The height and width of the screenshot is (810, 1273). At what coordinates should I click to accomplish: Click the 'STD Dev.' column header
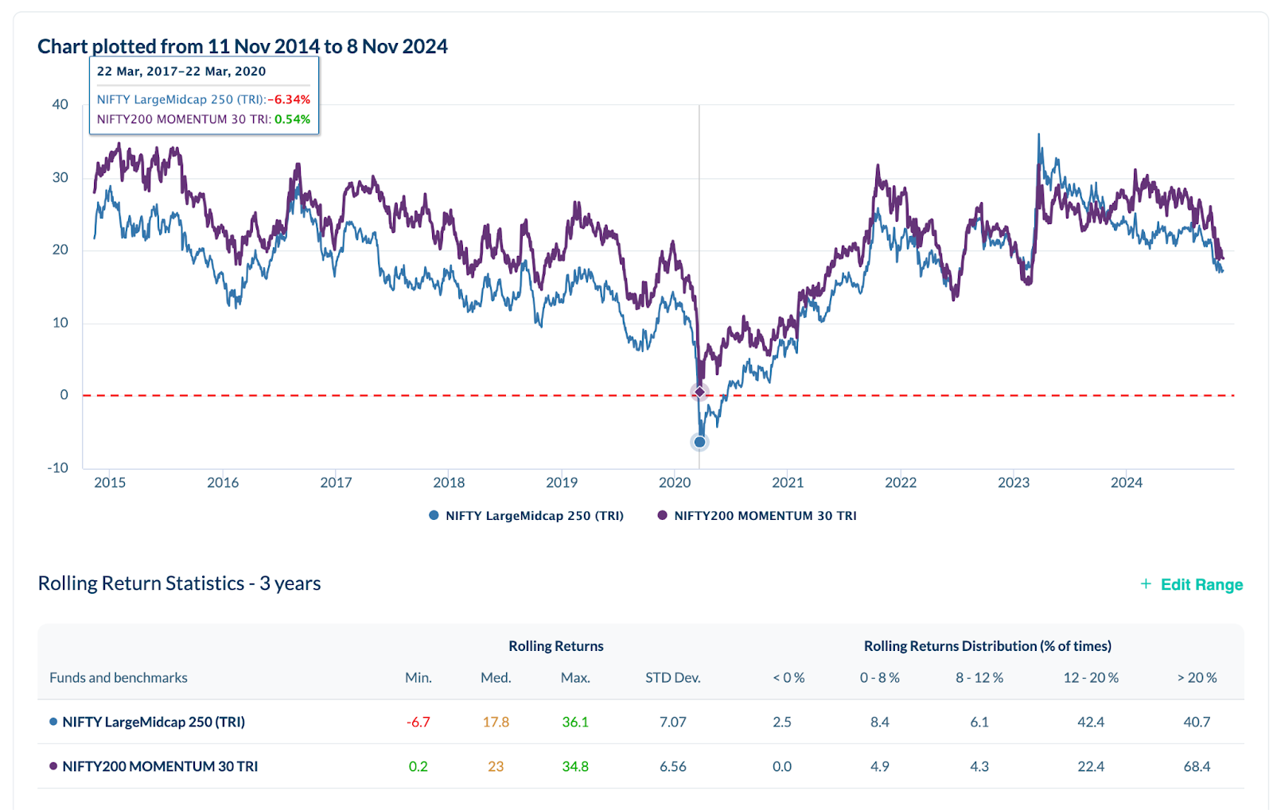(673, 678)
